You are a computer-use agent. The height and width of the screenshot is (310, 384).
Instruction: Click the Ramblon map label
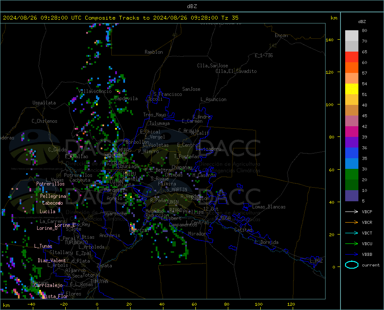click(154, 52)
